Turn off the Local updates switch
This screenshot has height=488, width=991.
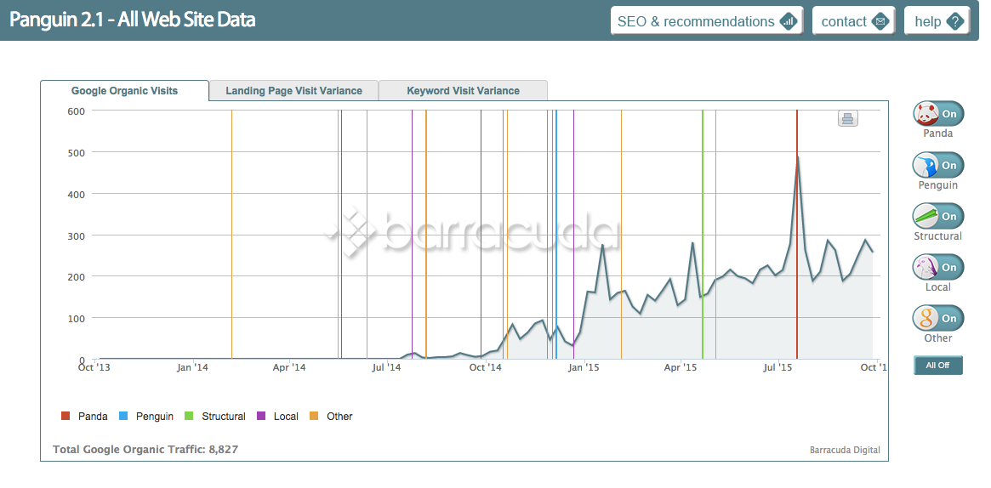(x=937, y=267)
